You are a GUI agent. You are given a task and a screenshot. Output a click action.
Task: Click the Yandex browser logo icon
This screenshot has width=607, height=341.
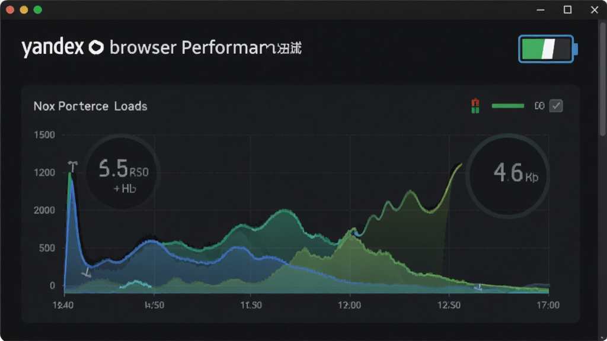tap(96, 47)
